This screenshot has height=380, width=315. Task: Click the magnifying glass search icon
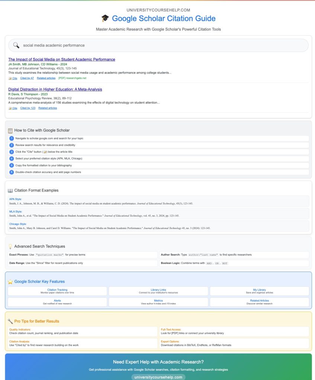click(x=15, y=45)
